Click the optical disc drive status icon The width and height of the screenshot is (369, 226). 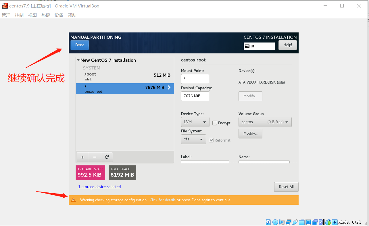click(275, 222)
